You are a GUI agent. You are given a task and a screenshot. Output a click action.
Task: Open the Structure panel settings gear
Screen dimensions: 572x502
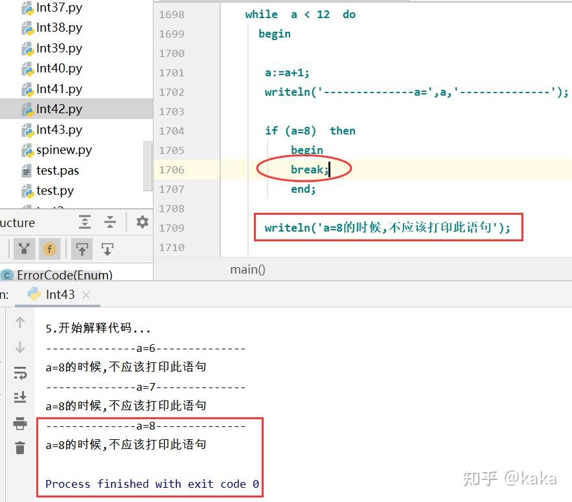click(x=143, y=221)
